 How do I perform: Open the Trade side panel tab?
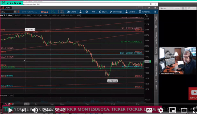(x=156, y=19)
